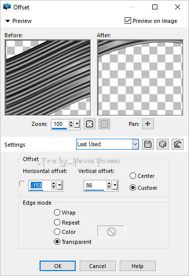This screenshot has width=189, height=276.
Task: Choose the Wrap edge mode
Action: click(57, 212)
